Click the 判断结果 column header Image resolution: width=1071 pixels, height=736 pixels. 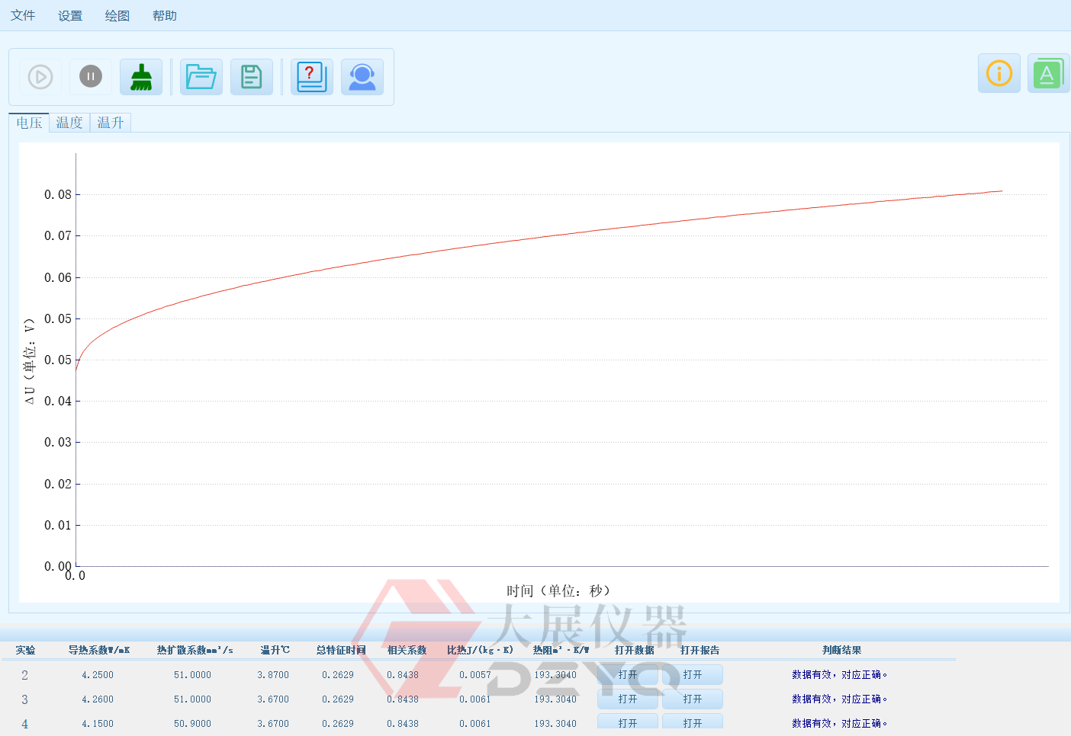(842, 650)
